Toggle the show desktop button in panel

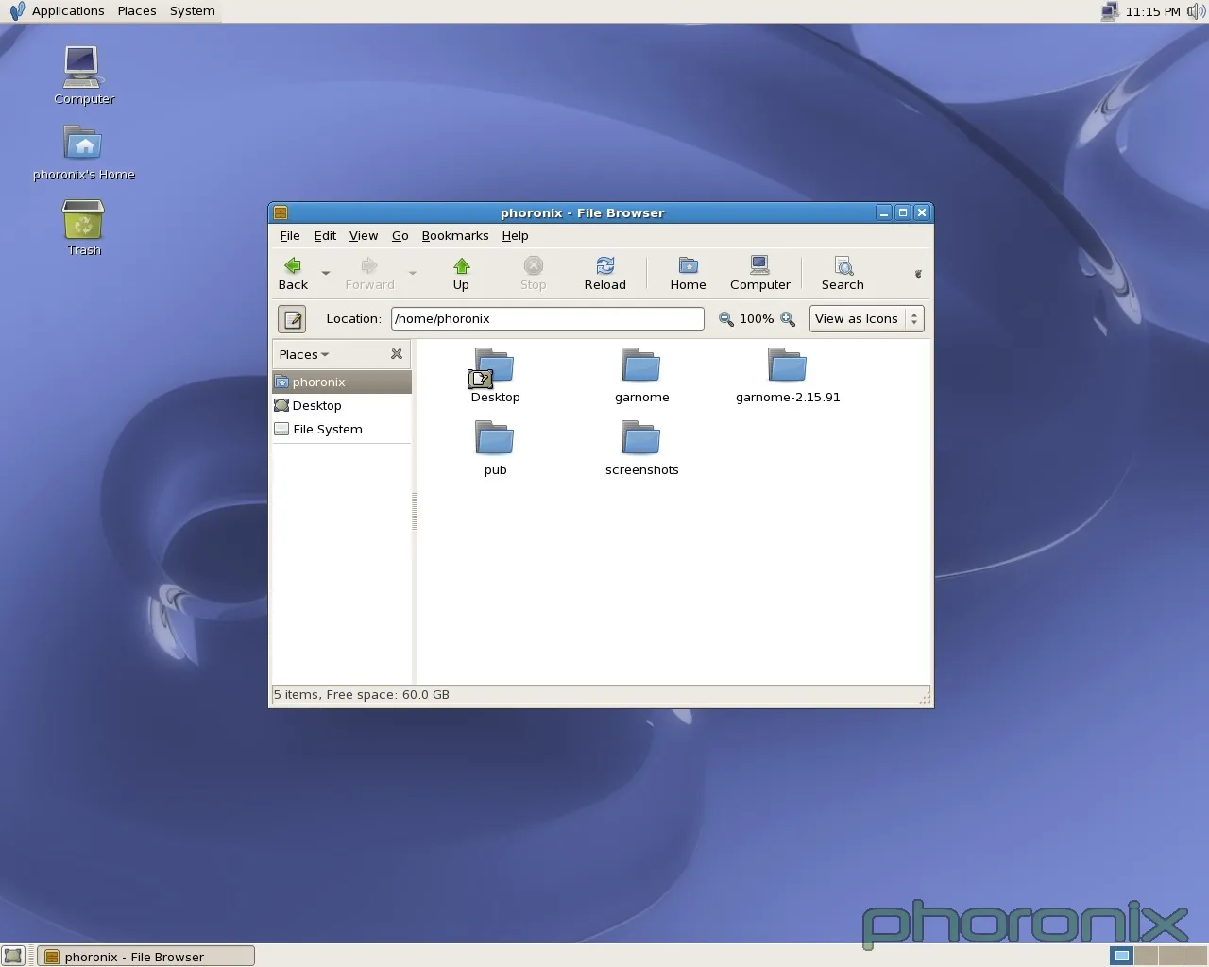point(13,956)
